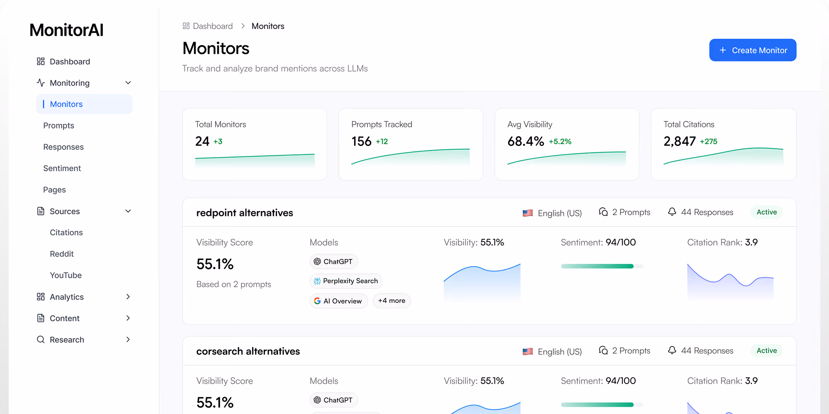Show the +4 more models chip
829x414 pixels.
click(391, 301)
